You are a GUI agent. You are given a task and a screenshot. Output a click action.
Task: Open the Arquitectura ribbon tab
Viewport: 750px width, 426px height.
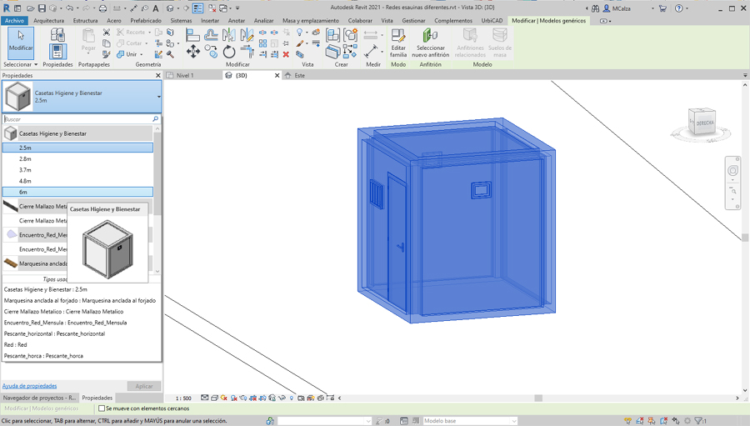[48, 21]
